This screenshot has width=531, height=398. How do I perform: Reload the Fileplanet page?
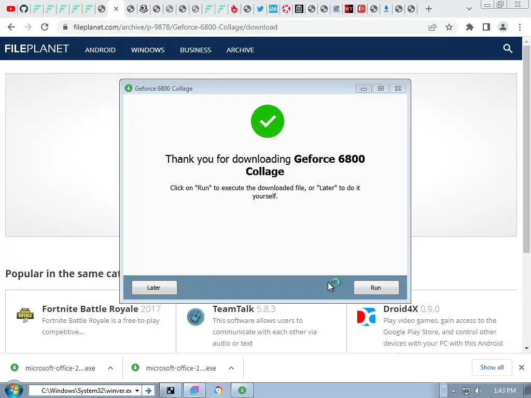[x=45, y=27]
